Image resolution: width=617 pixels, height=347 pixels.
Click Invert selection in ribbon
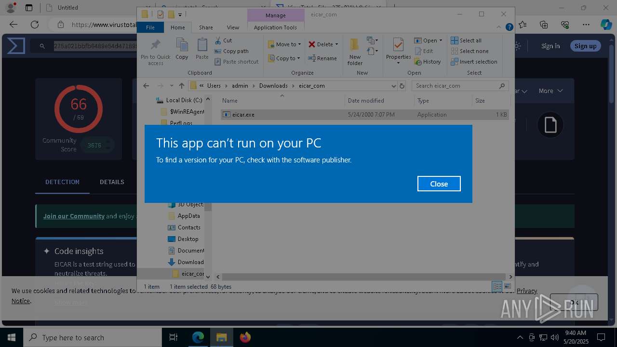point(474,62)
